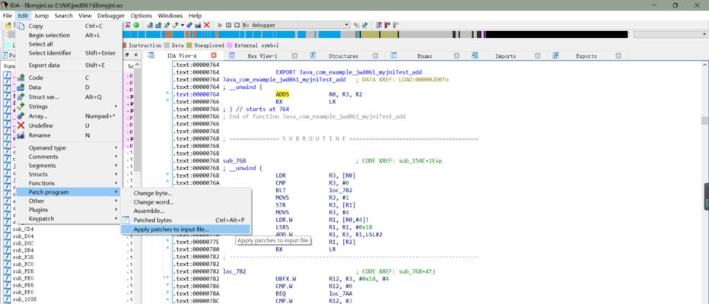
Task: Click Code entry with its icon
Action: coord(69,78)
